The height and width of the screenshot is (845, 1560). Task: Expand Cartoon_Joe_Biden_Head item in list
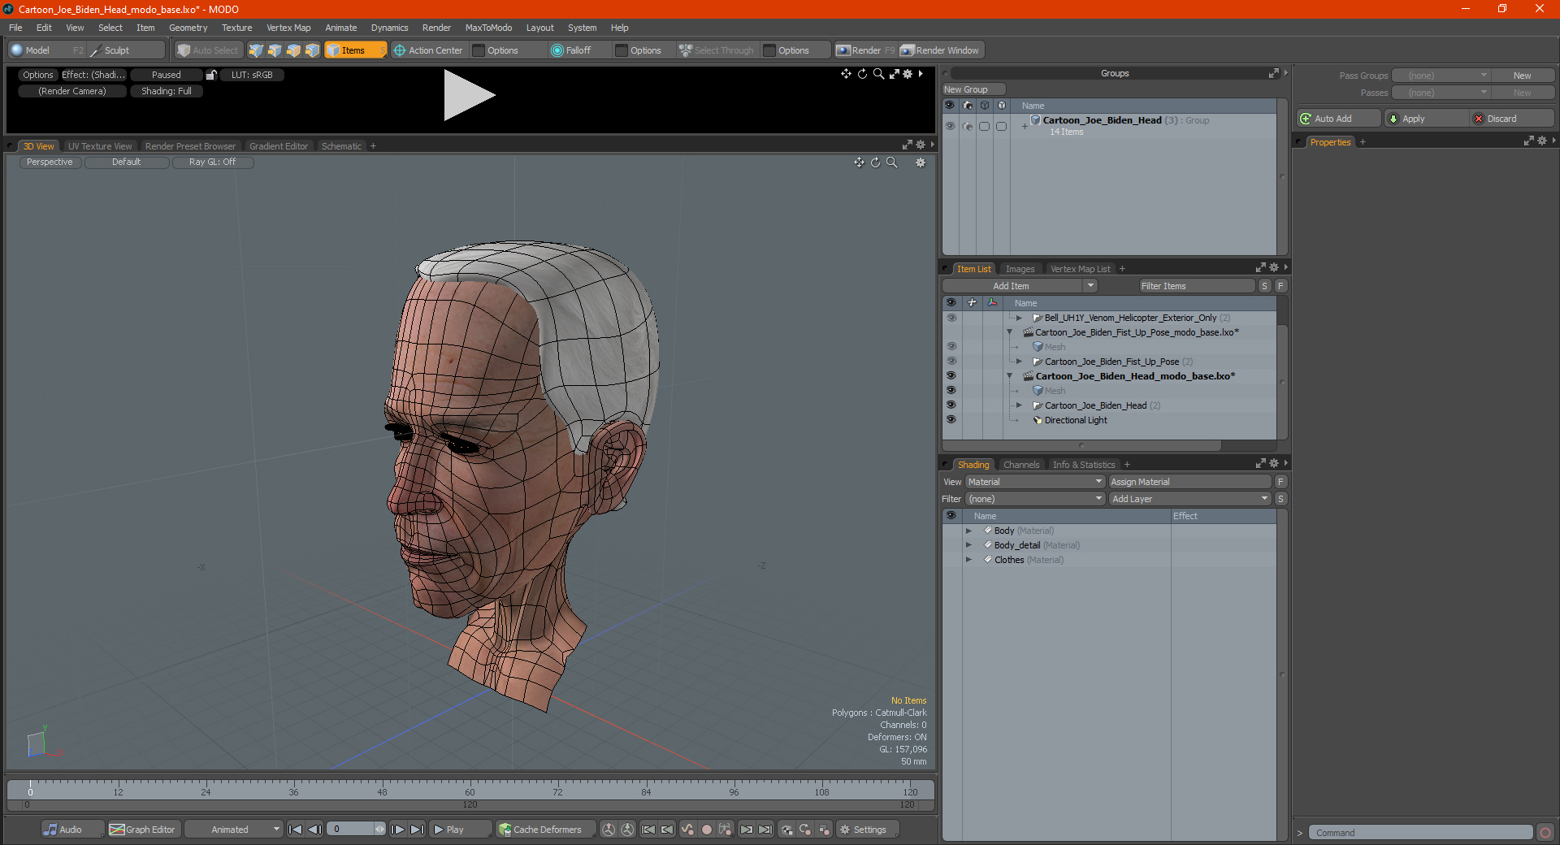click(1019, 405)
